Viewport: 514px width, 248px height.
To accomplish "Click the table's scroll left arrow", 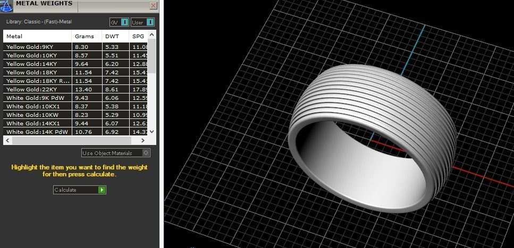I will pyautogui.click(x=7, y=140).
